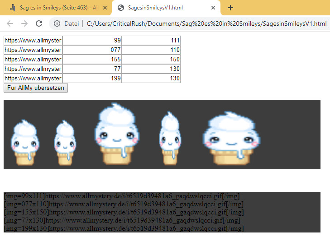Click the Für AllMy übersetzen button
This screenshot has width=330, height=237.
pos(36,88)
